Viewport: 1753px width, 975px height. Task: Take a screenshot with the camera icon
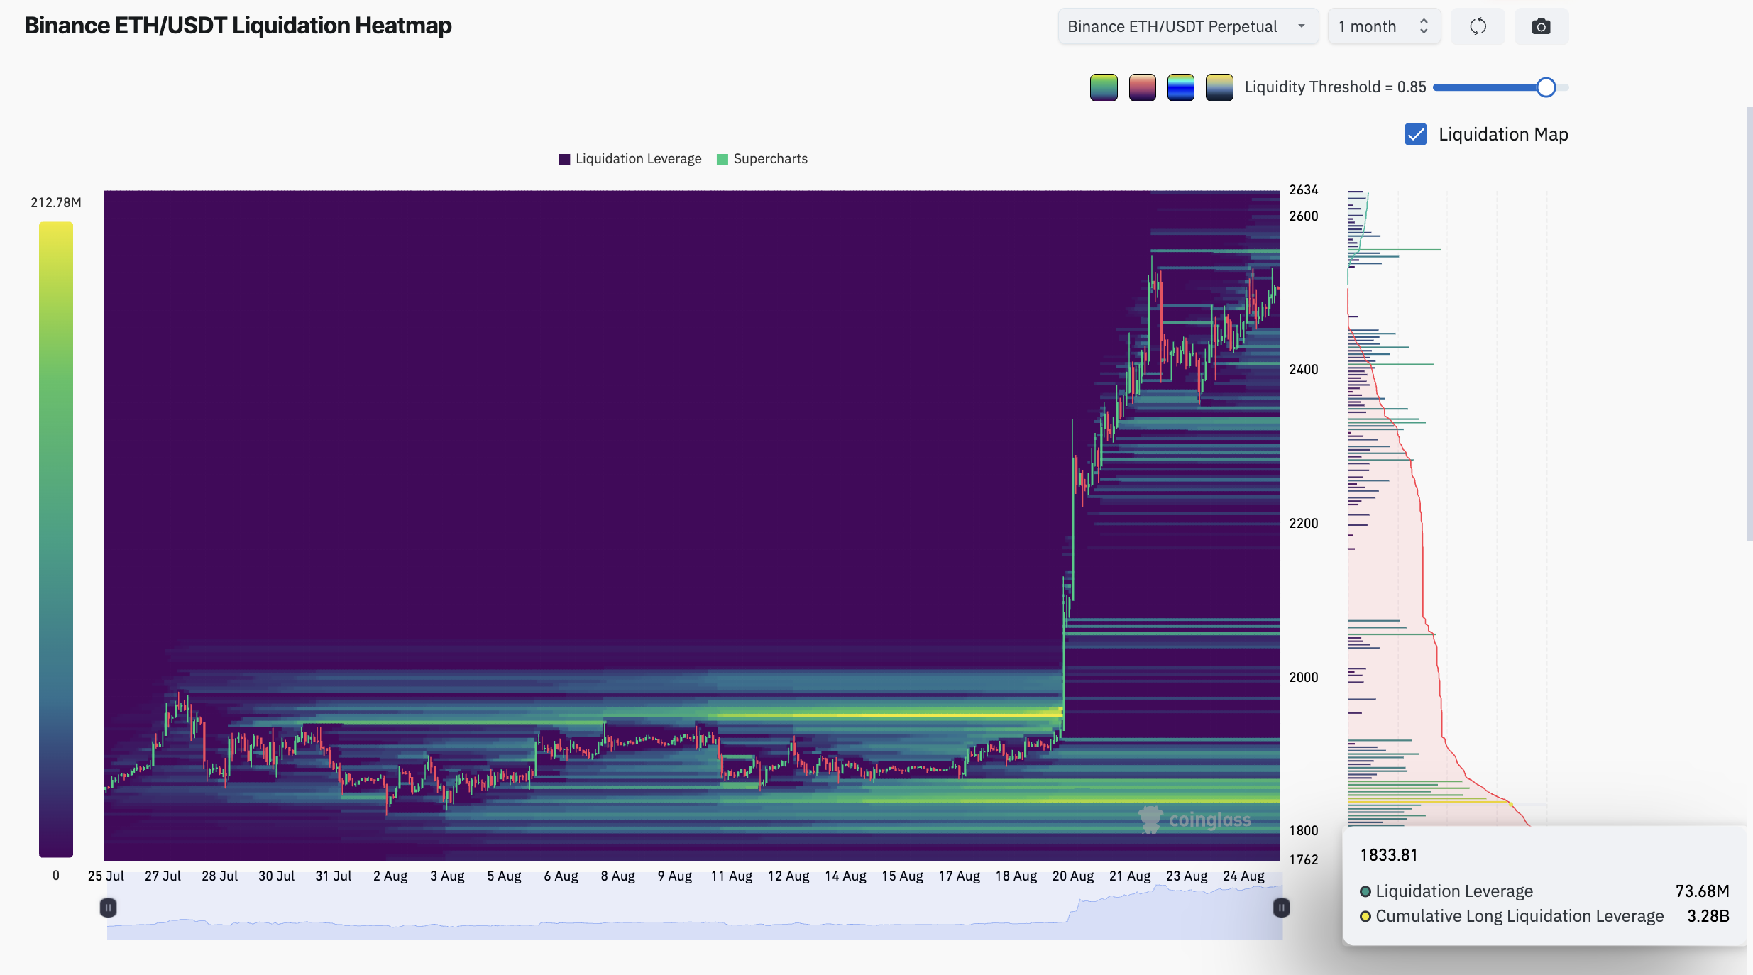click(1541, 27)
